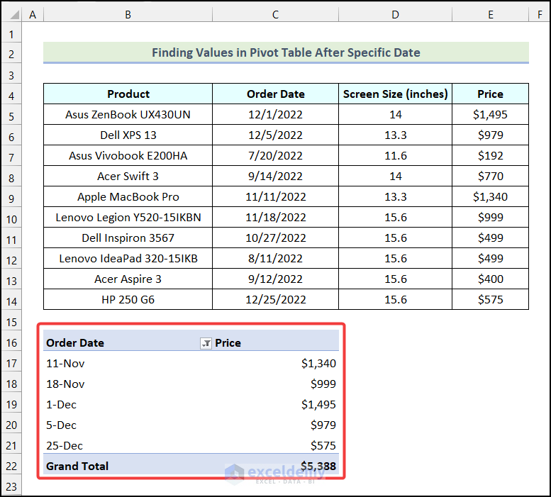
Task: Click the Screen Size (inches) header cell
Action: coord(395,94)
